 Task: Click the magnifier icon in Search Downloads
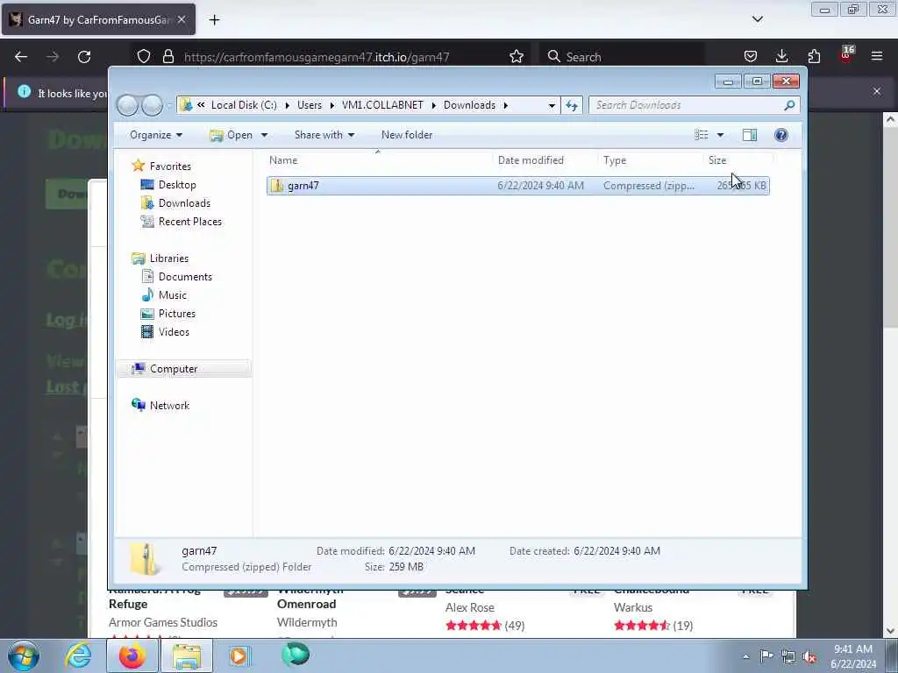point(789,105)
